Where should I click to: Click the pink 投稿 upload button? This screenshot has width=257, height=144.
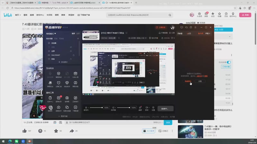[245, 15]
